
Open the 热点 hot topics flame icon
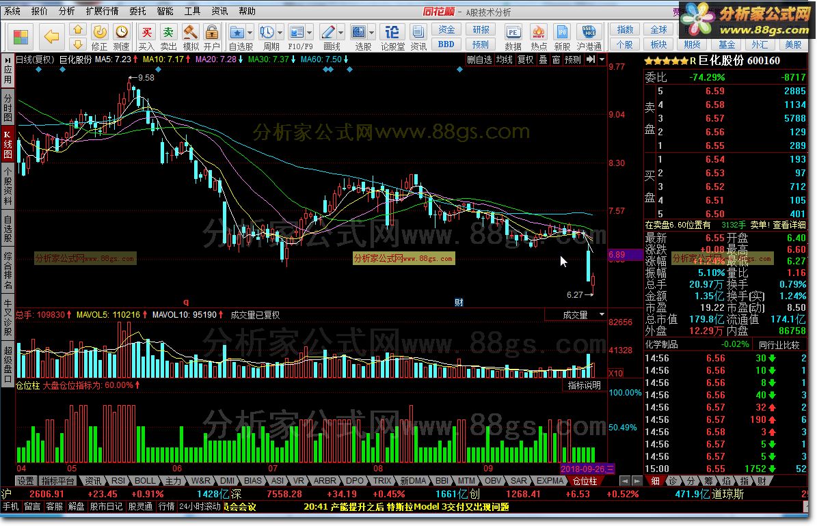(x=538, y=32)
